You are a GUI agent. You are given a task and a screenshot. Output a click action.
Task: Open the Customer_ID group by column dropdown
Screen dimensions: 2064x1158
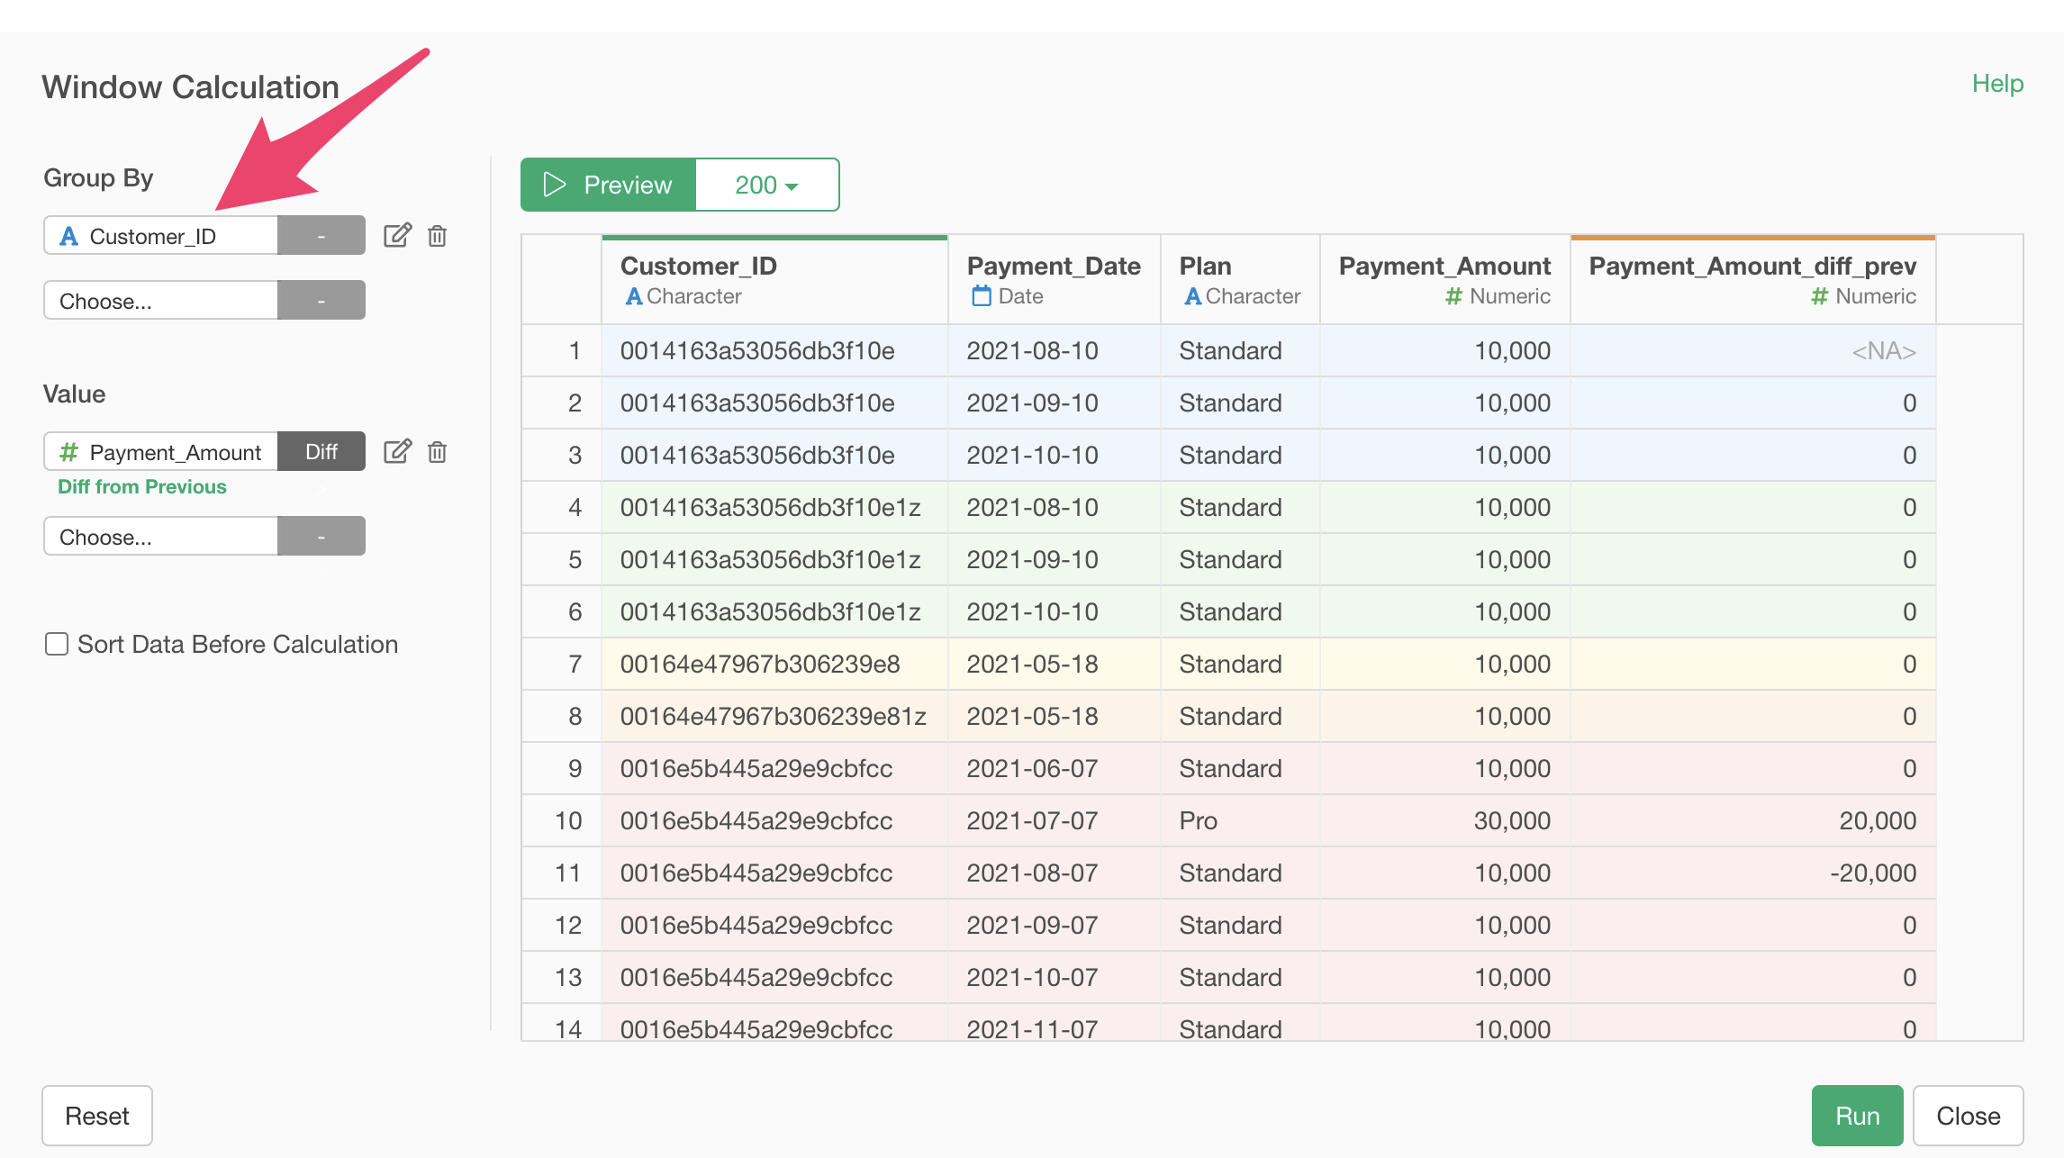click(x=161, y=236)
